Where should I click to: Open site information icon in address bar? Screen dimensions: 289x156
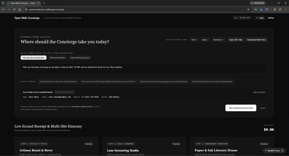coord(26,9)
